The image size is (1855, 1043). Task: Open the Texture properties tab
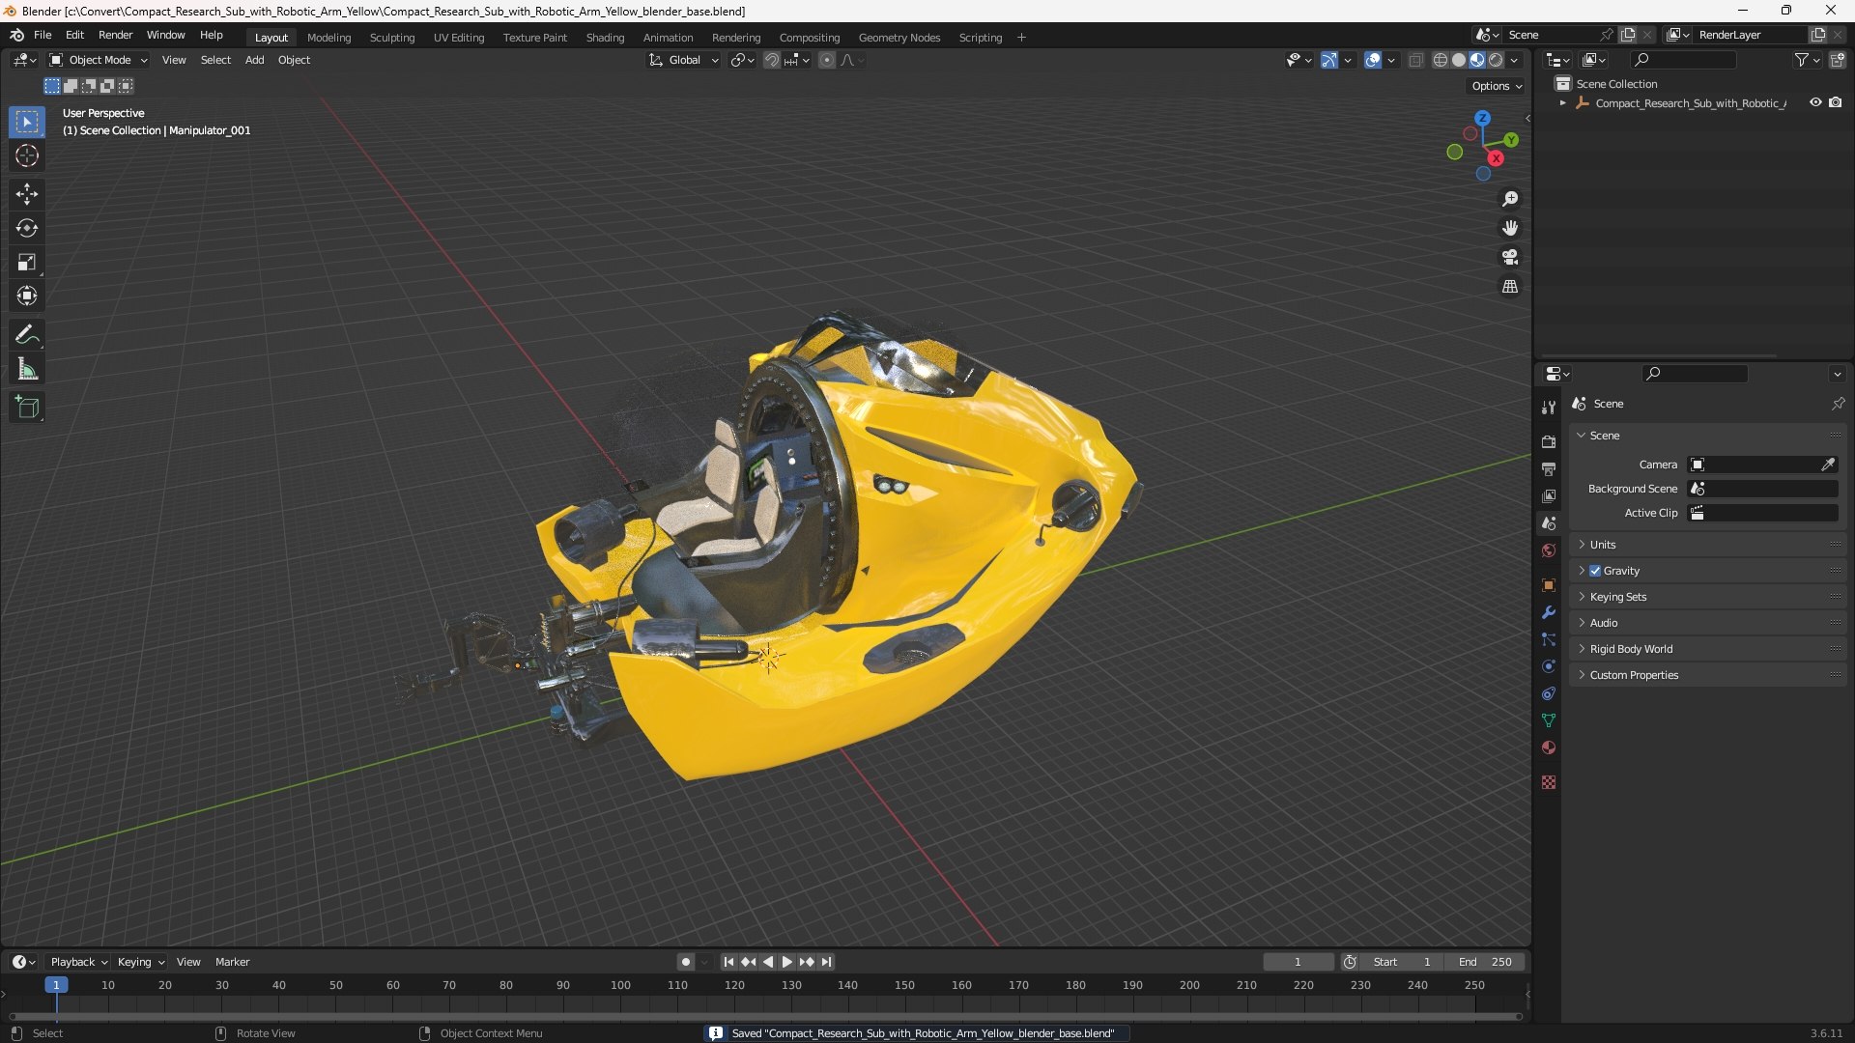point(1549,782)
